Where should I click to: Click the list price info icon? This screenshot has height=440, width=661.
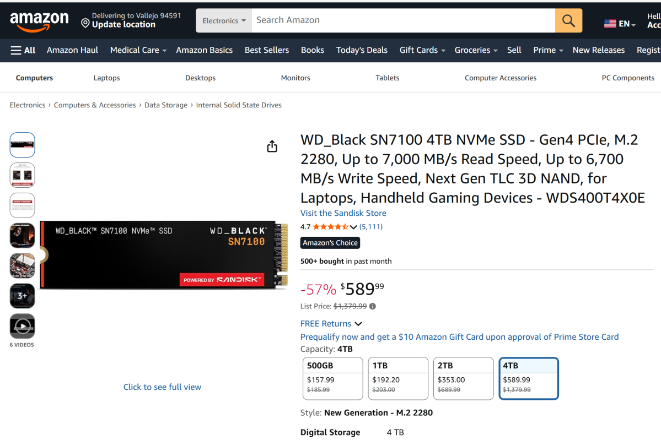(373, 306)
